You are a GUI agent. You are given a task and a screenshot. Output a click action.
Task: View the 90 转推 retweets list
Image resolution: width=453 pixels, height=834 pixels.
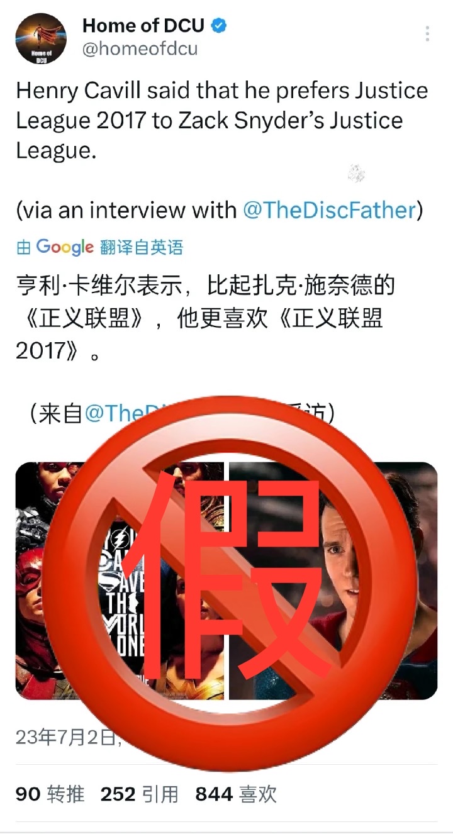pyautogui.click(x=50, y=794)
